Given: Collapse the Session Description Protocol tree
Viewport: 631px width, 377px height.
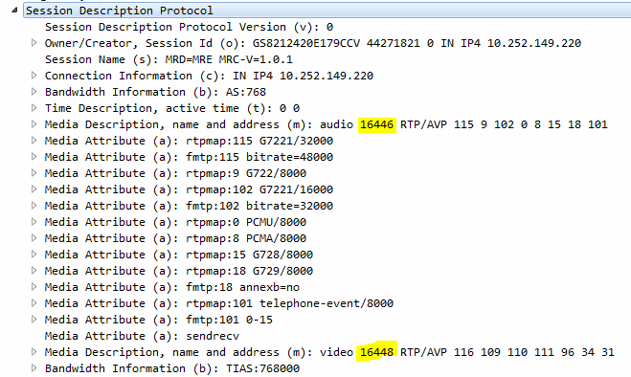Looking at the screenshot, I should (x=14, y=11).
